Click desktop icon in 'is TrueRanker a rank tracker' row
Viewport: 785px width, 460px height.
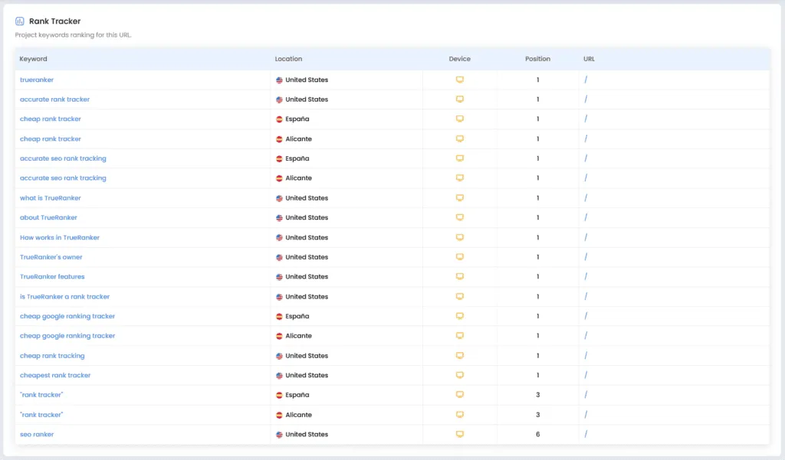click(460, 296)
